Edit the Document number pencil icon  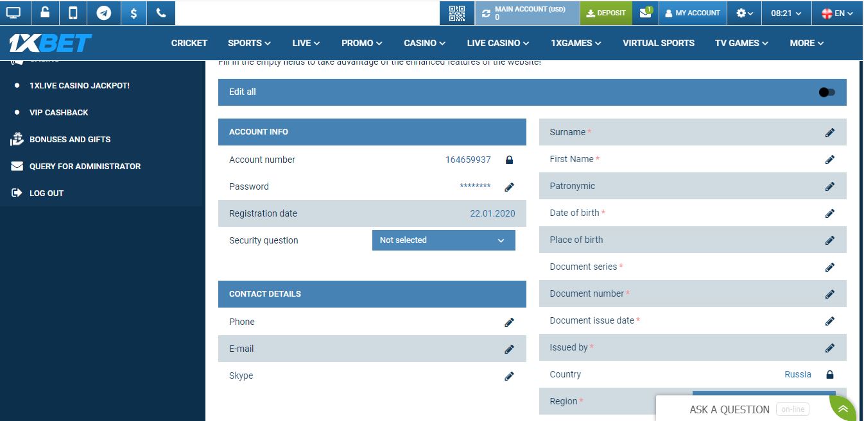point(830,294)
